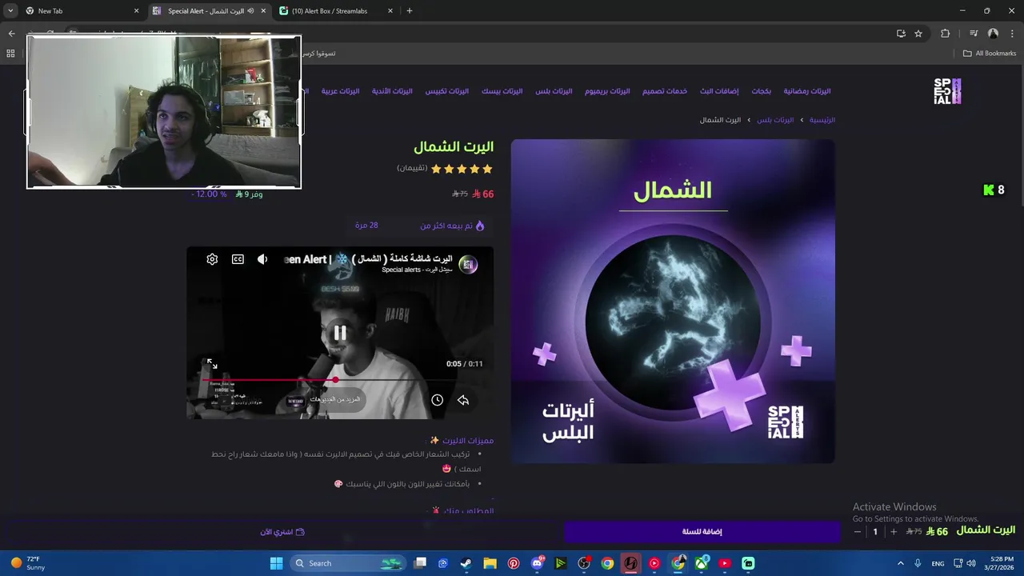
Task: Click the Watch later clock icon
Action: (437, 400)
